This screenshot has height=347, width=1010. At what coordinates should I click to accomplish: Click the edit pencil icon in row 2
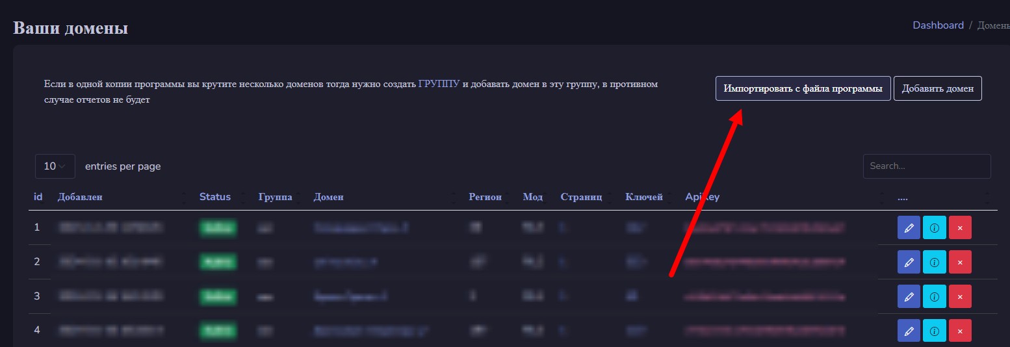pyautogui.click(x=908, y=263)
